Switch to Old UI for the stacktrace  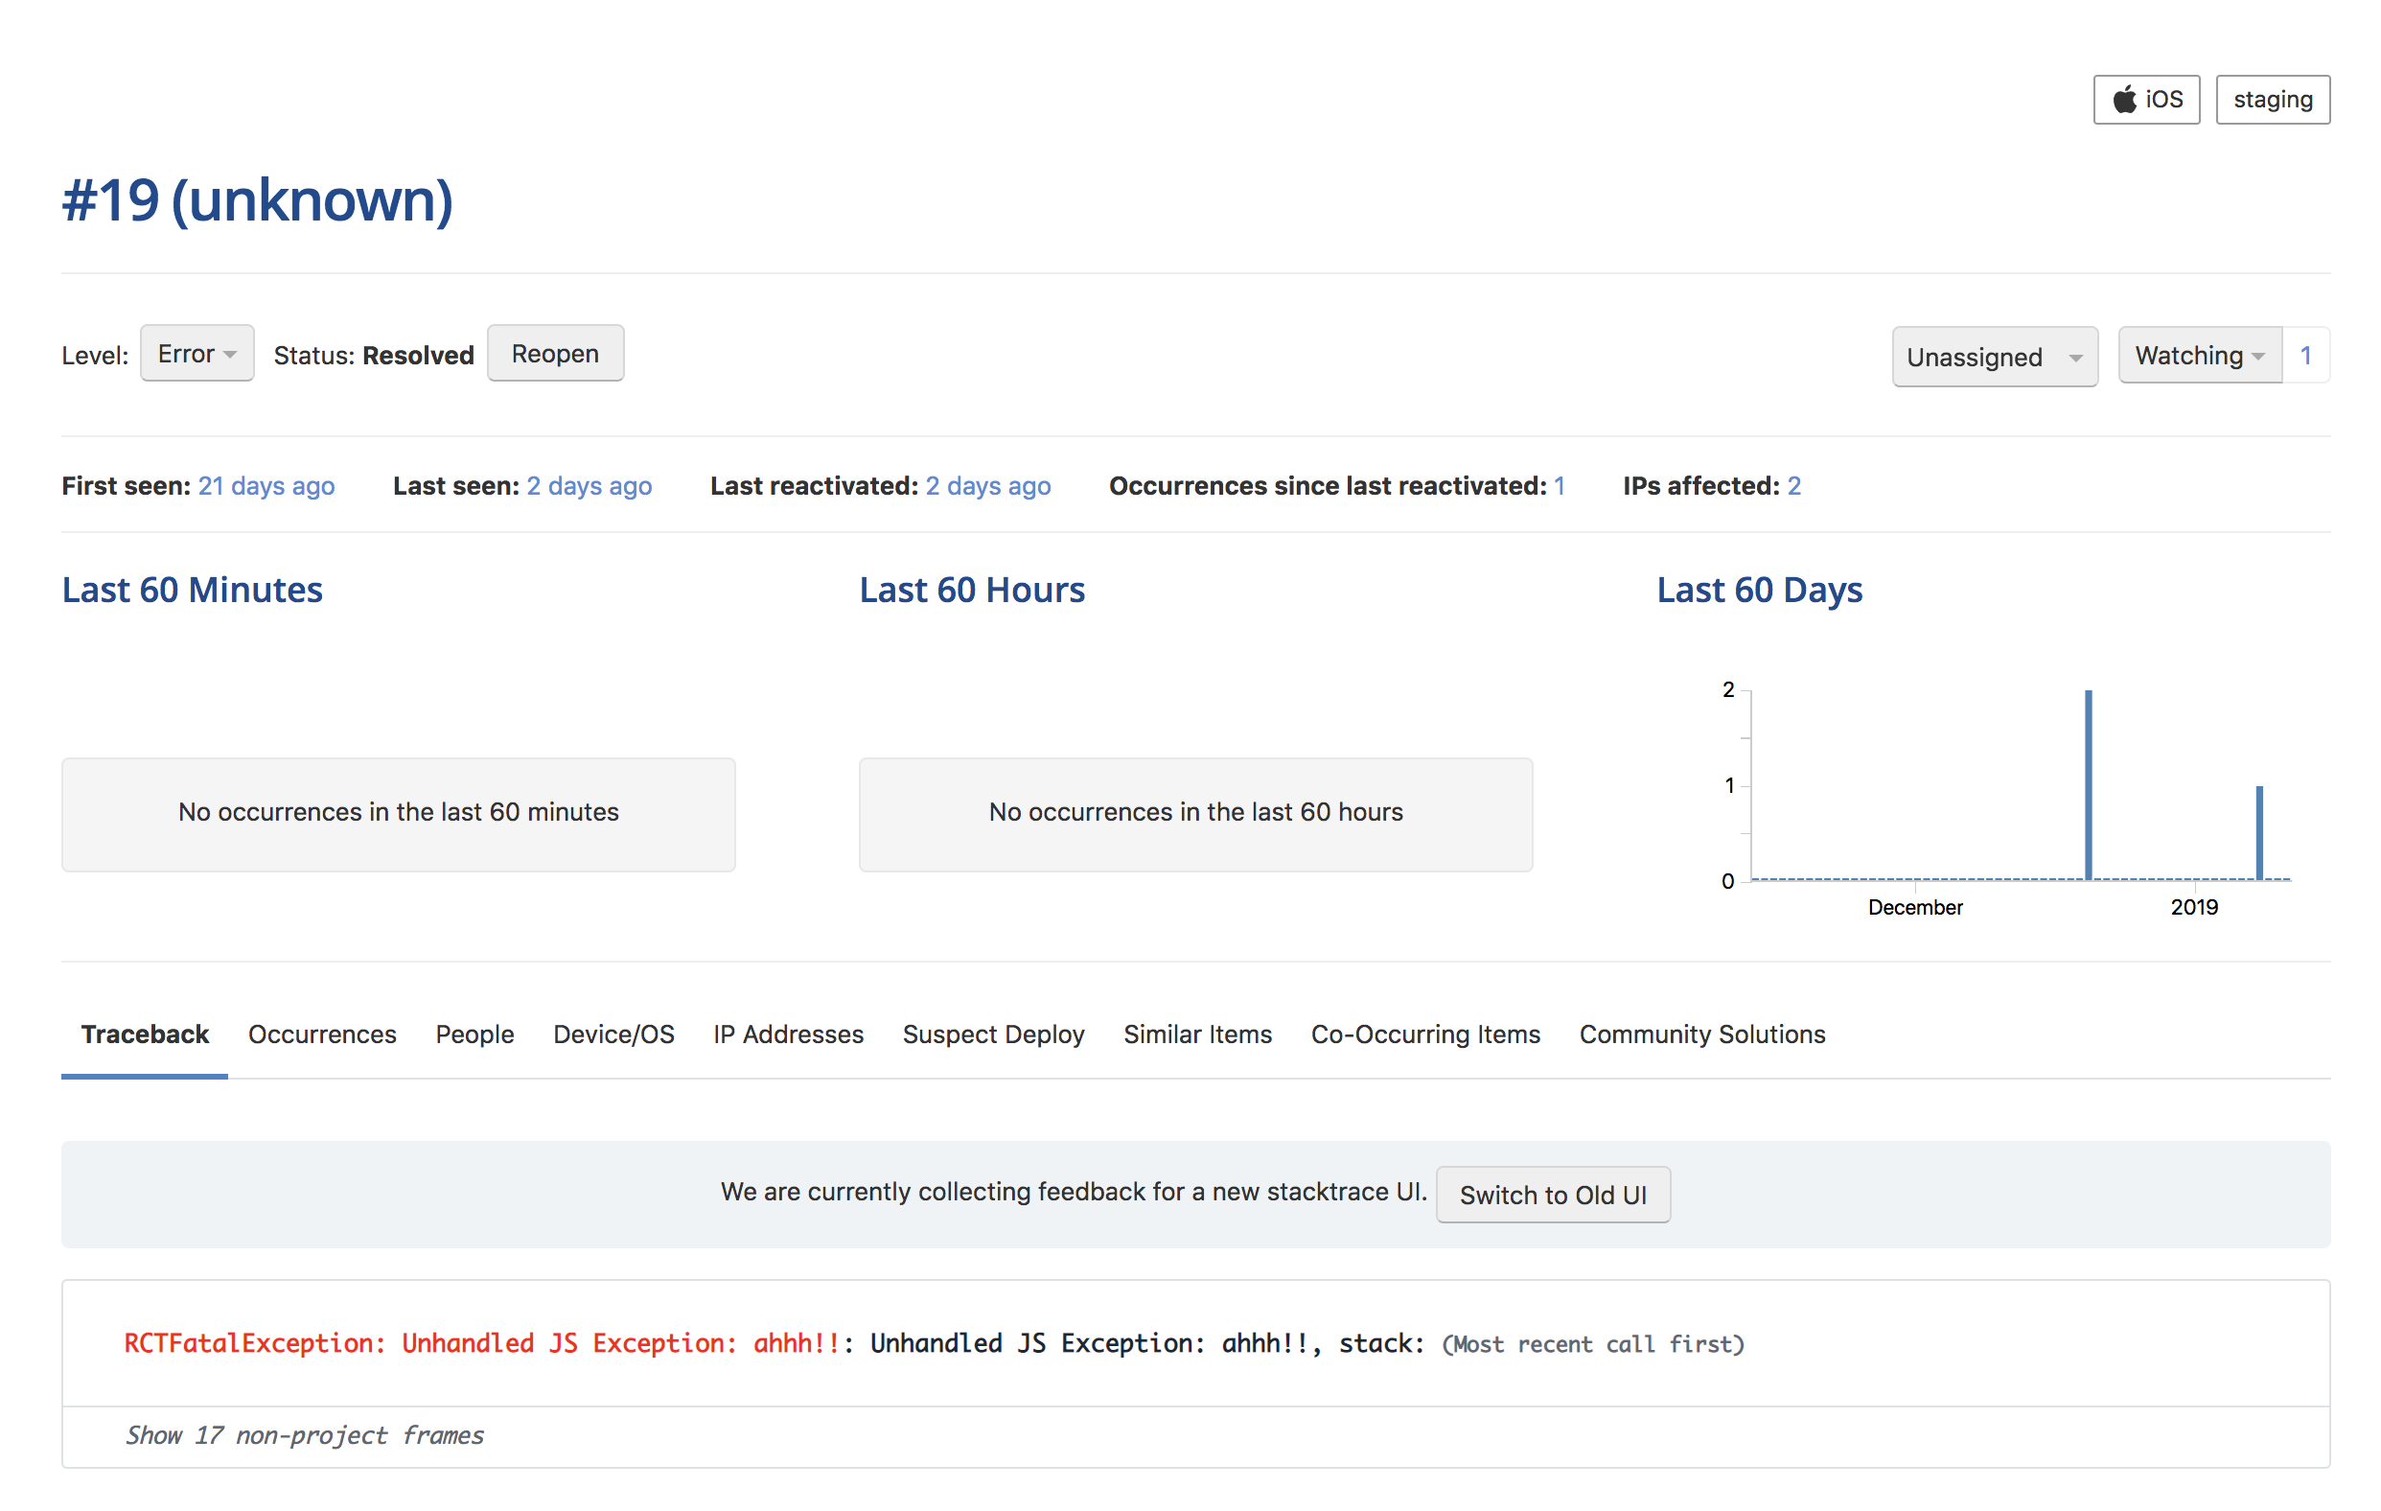tap(1552, 1195)
